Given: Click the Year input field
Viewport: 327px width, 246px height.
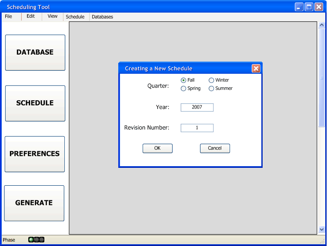Looking at the screenshot, I should (x=197, y=107).
